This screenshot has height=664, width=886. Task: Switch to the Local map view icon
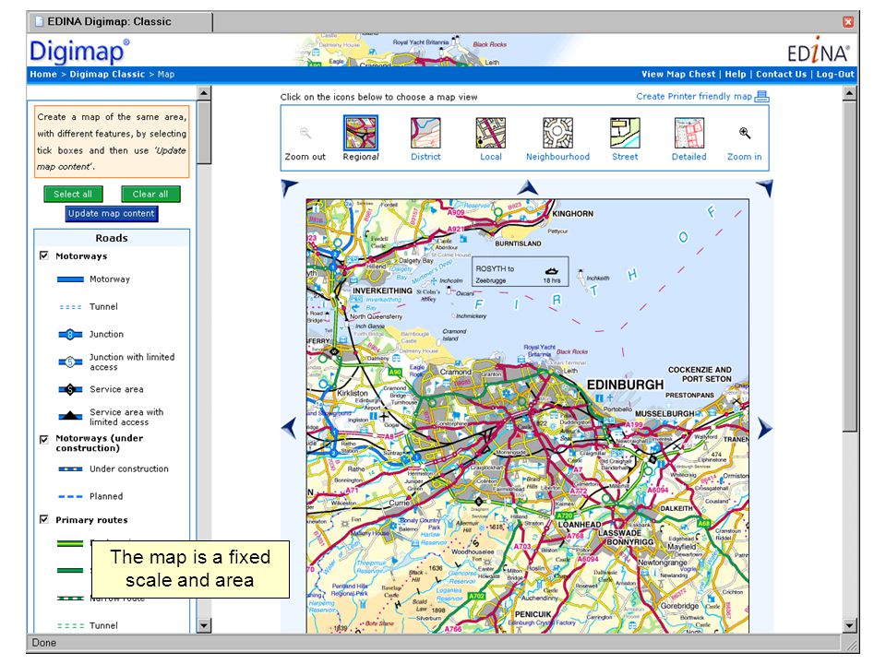point(490,133)
